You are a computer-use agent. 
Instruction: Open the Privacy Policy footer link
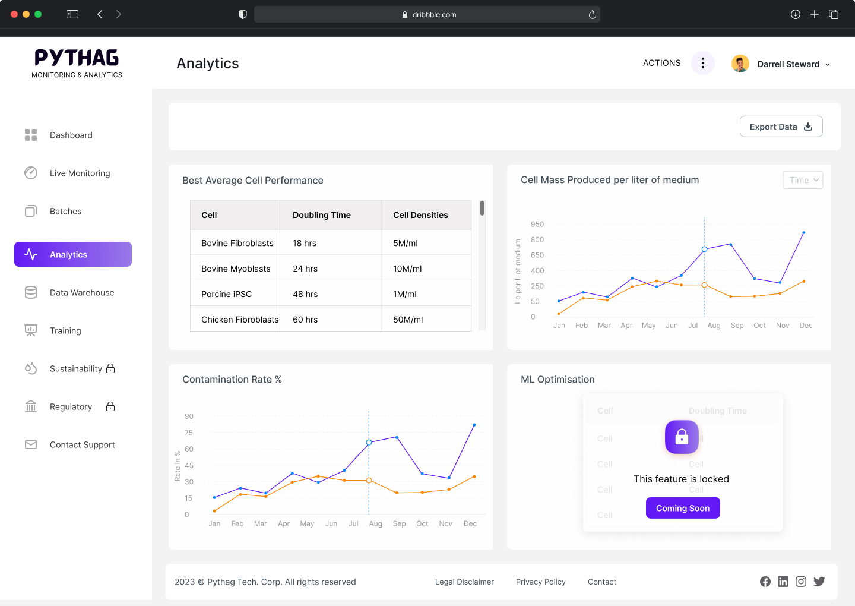(540, 582)
